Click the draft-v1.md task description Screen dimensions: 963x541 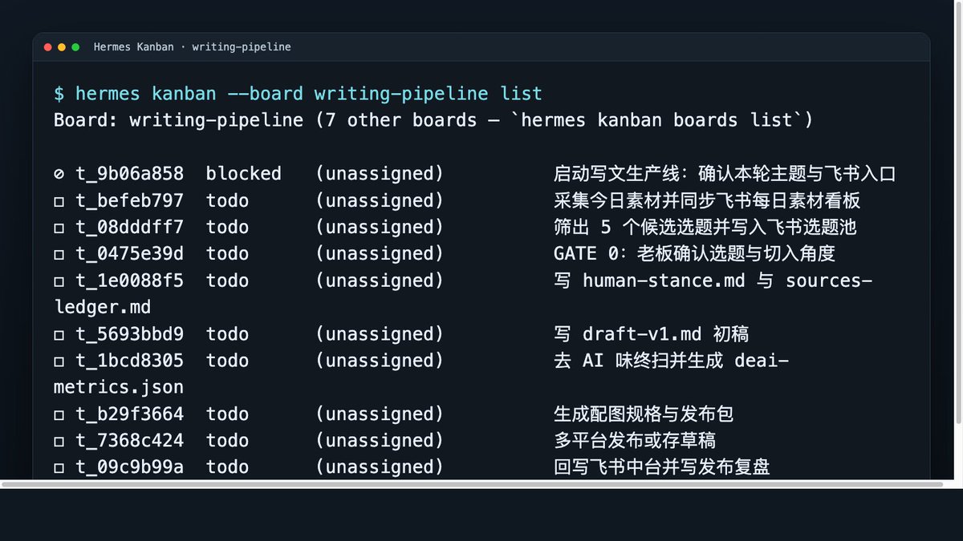[x=651, y=333]
